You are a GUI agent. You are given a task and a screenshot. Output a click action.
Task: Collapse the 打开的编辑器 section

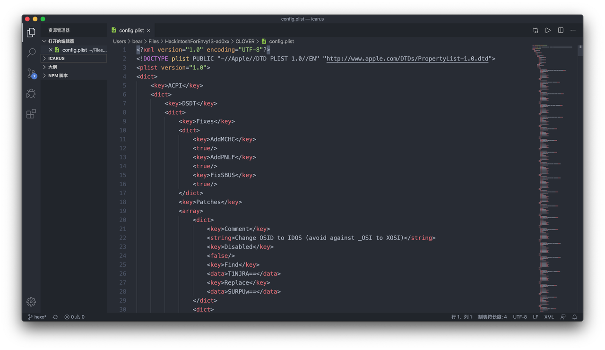74,41
